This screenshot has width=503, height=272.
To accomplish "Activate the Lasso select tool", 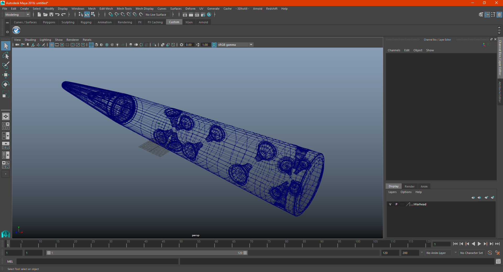I will (6, 56).
